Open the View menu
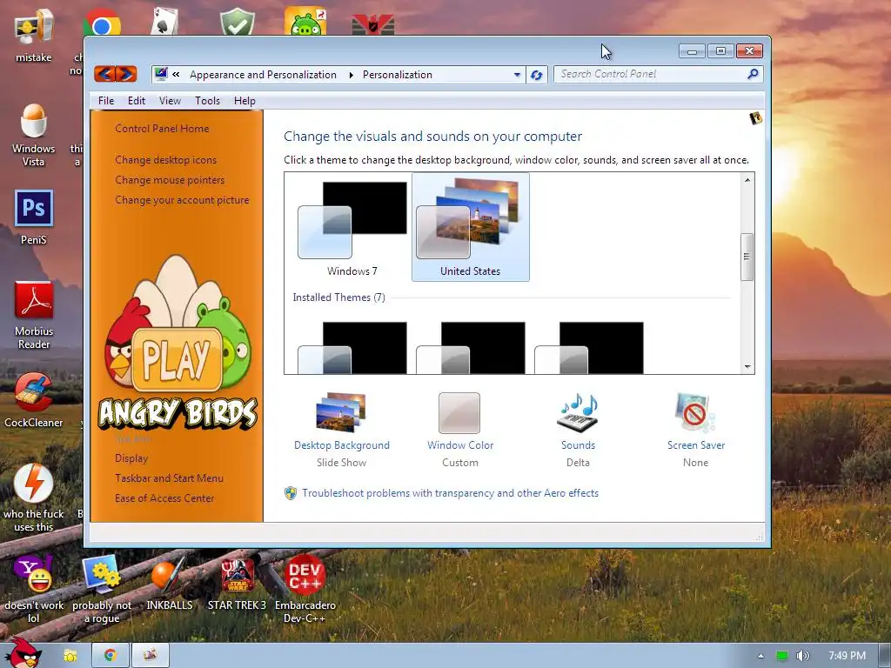 coord(170,101)
